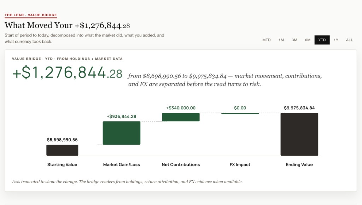Click the thin FX Impact bar
The width and height of the screenshot is (362, 205).
240,113
